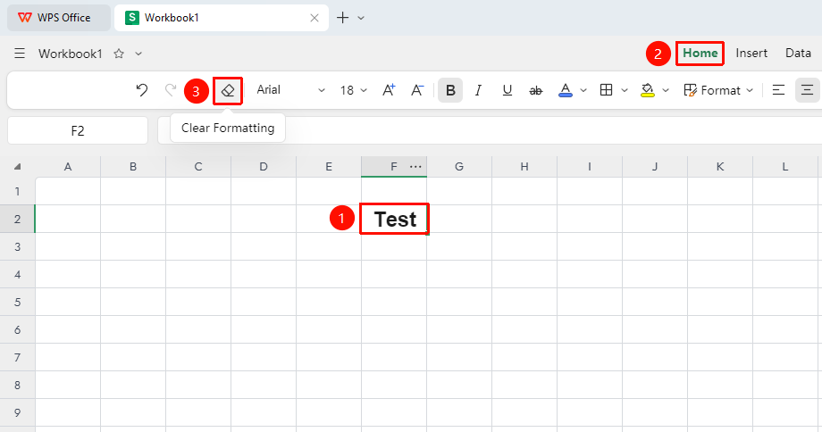Open the Format menu button
The height and width of the screenshot is (432, 822).
pos(718,90)
